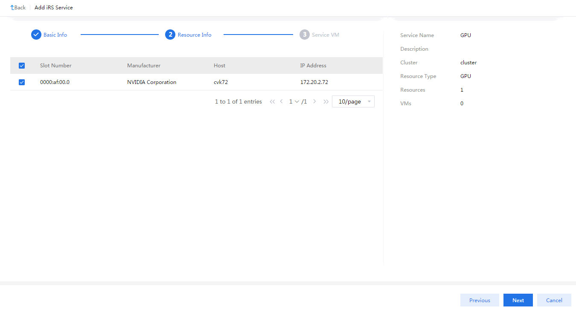Click the gray arrow inside the page-size selector
The height and width of the screenshot is (312, 576).
coord(369,101)
